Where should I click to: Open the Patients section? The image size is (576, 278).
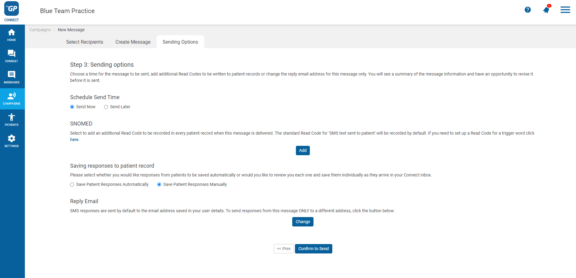(12, 120)
